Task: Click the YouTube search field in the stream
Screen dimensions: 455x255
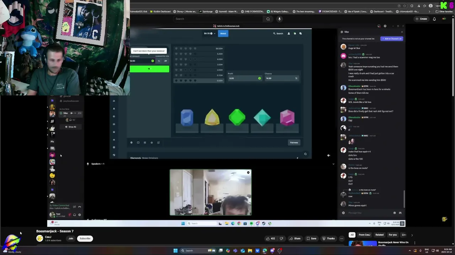Action: click(x=219, y=19)
